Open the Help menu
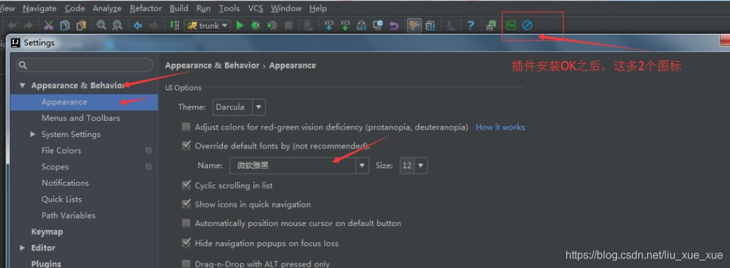This screenshot has height=268, width=730. pos(318,8)
